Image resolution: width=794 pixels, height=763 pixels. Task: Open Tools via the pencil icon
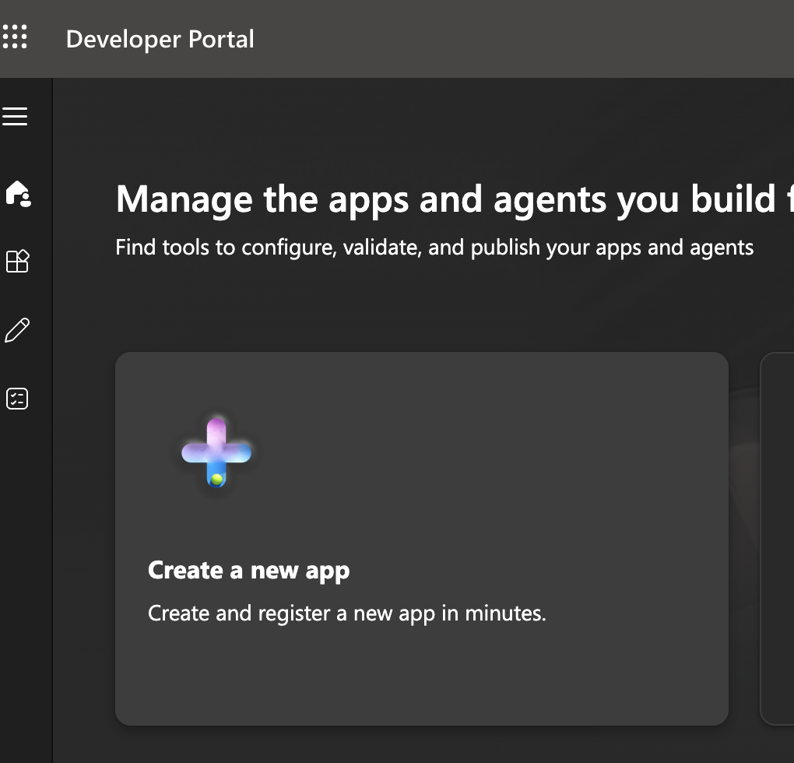18,330
